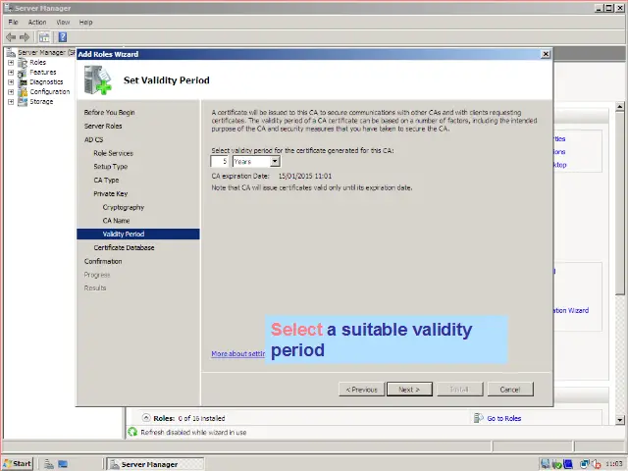Click the Forward arrow in the toolbar

coord(25,37)
